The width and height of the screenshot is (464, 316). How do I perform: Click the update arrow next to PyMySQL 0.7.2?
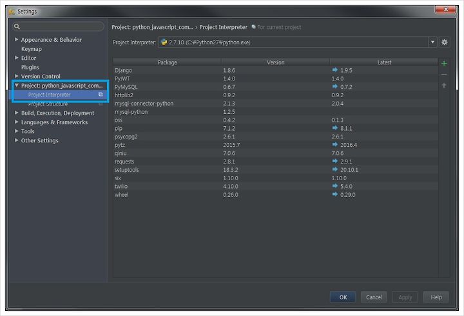click(x=334, y=86)
